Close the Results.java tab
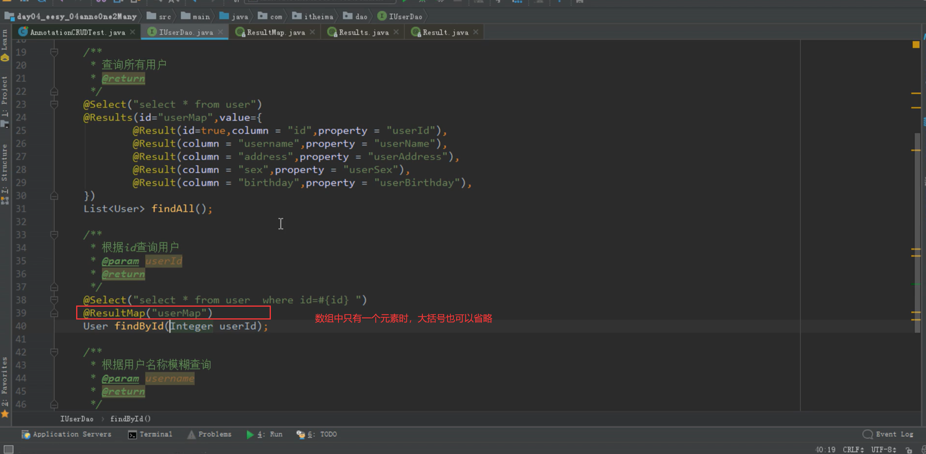 point(396,32)
